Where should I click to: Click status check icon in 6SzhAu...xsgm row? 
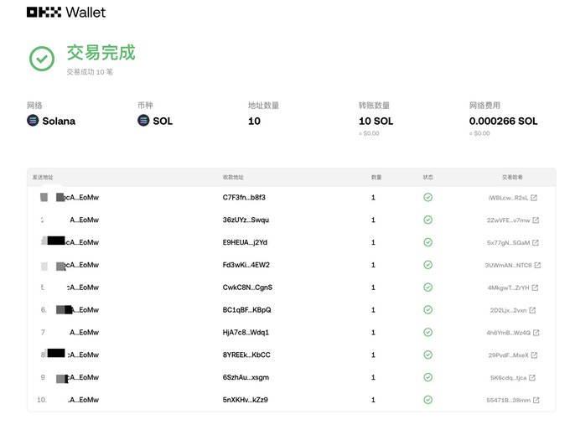click(x=427, y=377)
